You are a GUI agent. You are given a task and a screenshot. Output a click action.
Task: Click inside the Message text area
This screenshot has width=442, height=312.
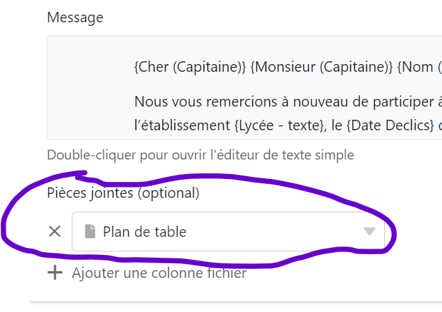click(x=278, y=87)
